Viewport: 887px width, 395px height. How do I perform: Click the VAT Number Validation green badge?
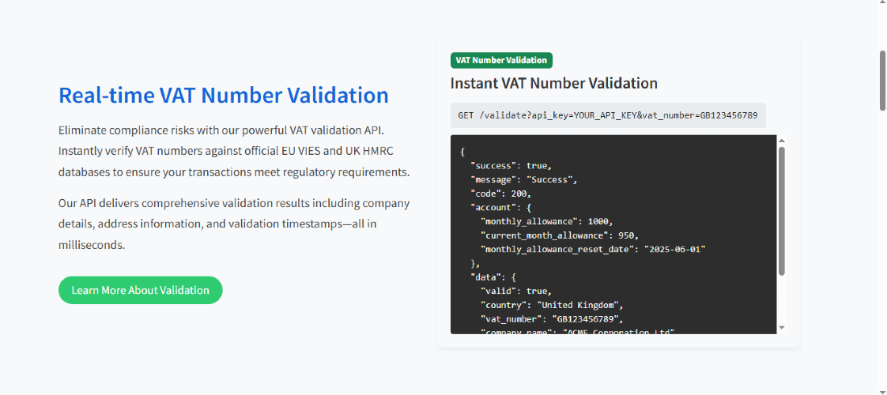501,61
